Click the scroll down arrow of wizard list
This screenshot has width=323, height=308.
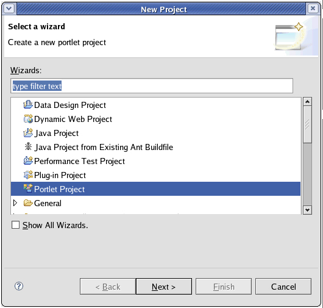307,210
